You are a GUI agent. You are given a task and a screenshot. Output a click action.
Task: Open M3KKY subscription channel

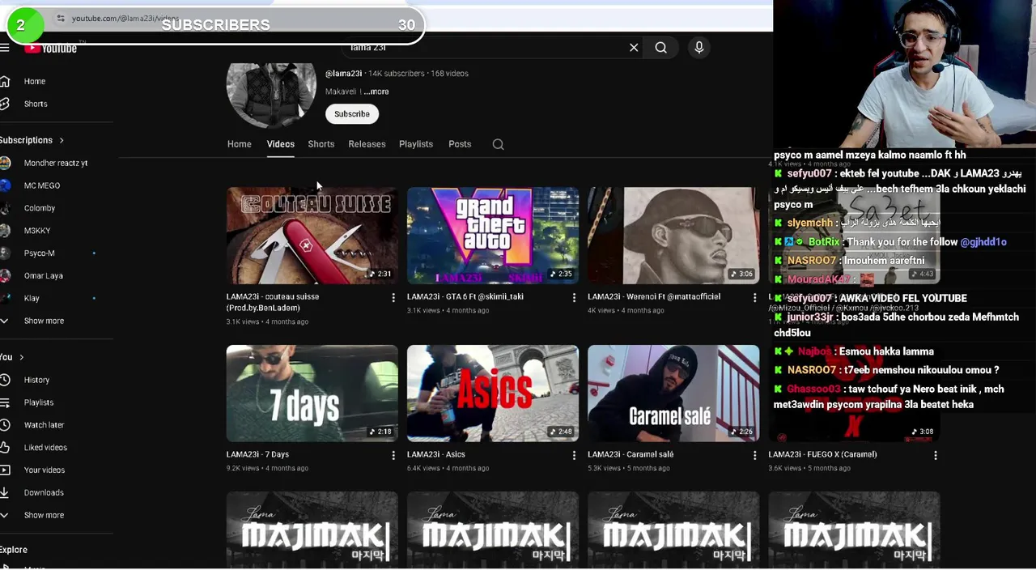click(37, 231)
